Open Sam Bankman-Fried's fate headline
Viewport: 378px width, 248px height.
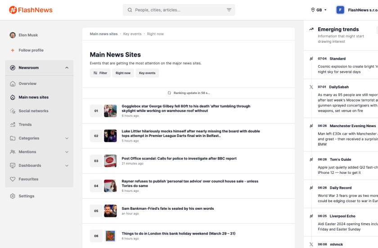click(x=168, y=208)
